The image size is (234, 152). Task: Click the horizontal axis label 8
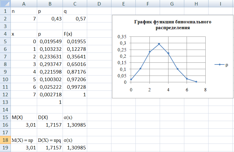click(205, 90)
